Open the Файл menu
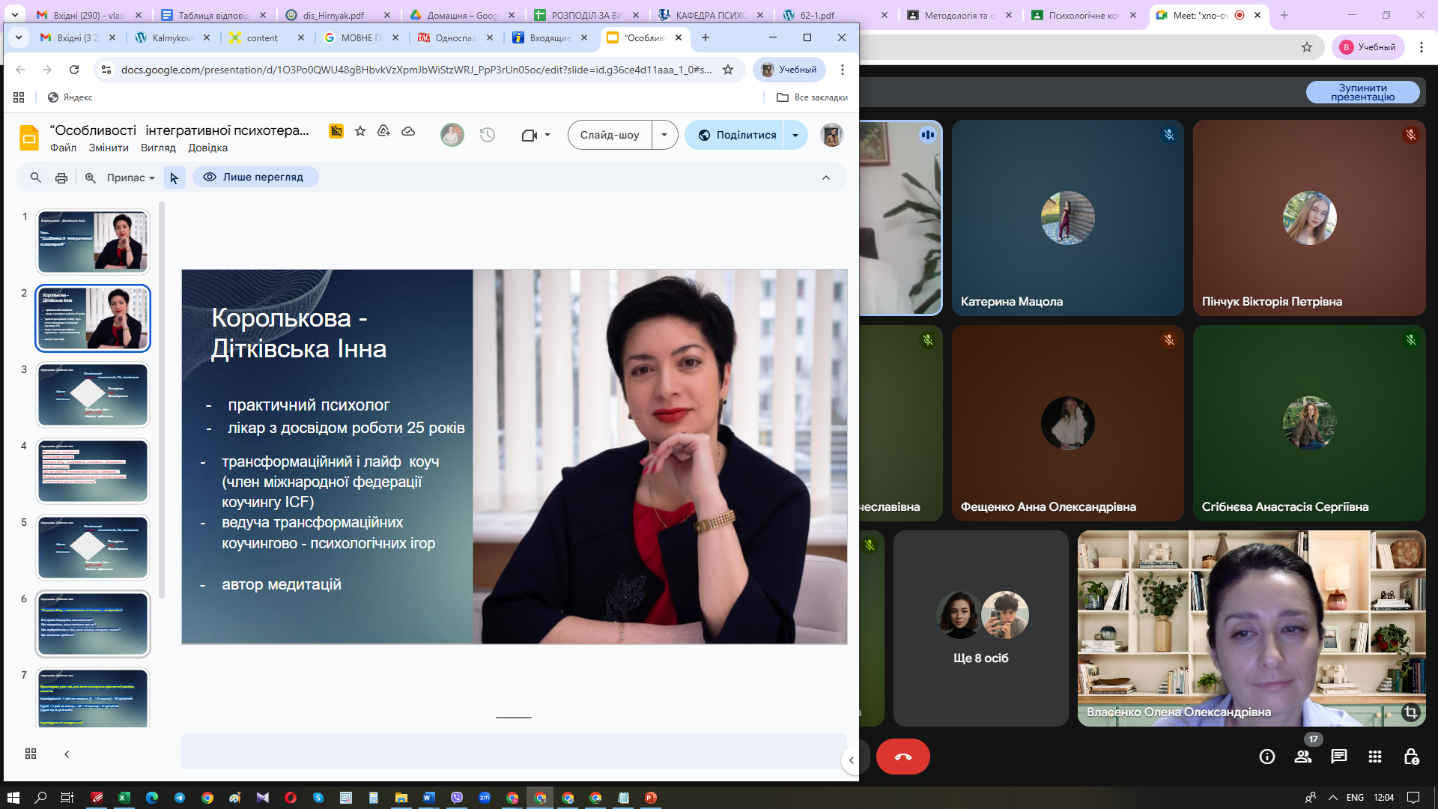The width and height of the screenshot is (1438, 809). tap(63, 148)
